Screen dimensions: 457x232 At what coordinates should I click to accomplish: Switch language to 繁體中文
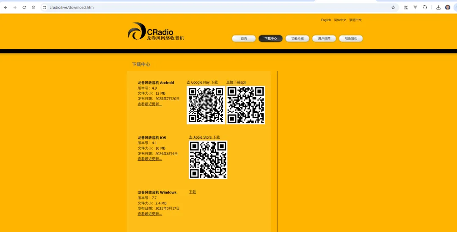[x=355, y=20]
